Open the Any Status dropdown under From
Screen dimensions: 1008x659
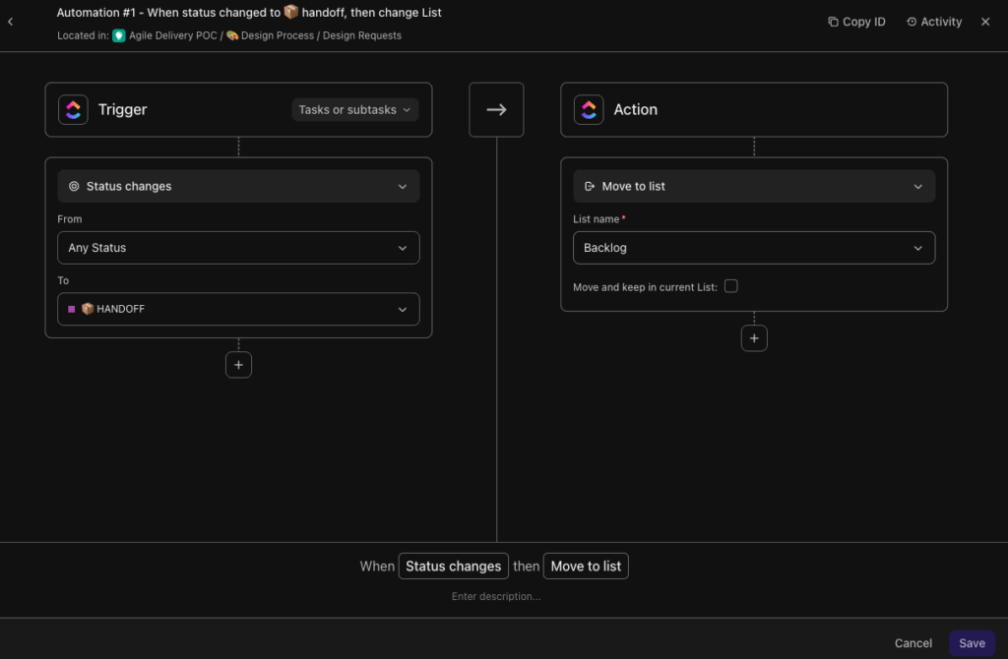[238, 247]
